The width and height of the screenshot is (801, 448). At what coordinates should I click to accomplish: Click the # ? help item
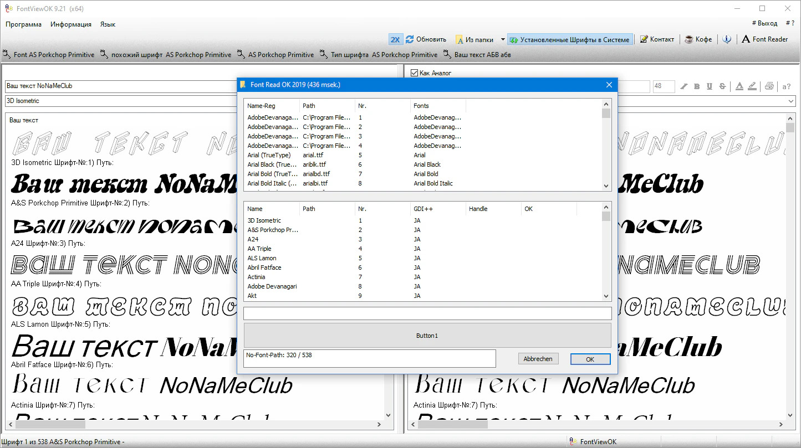pos(790,23)
